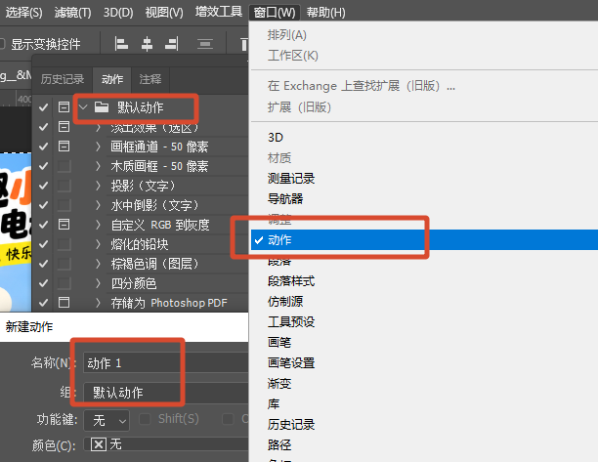598x462 pixels.
Task: Toggle checkmark for 投影（文字）action
Action: (43, 186)
